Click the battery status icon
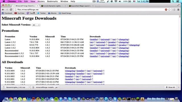This screenshot has height=102, width=182. 130,1
